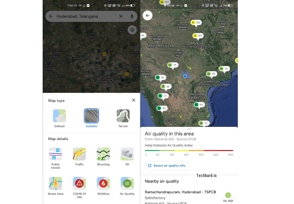Tap the Mysuru label on the map
The height and width of the screenshot is (204, 294).
click(x=171, y=120)
